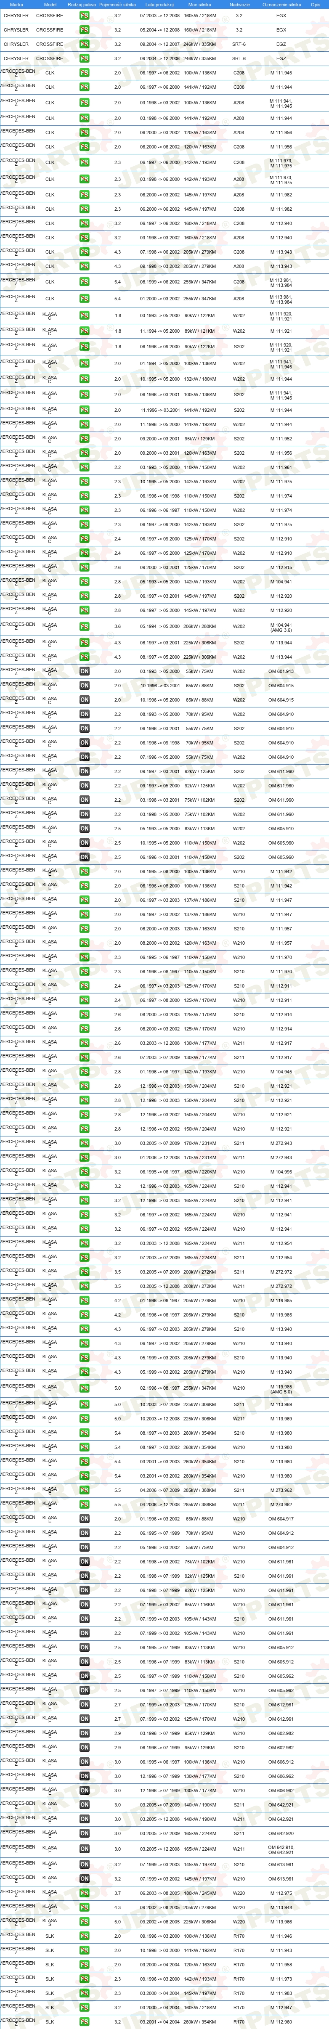
Task: Click engine code cell OM 601.913
Action: [281, 671]
